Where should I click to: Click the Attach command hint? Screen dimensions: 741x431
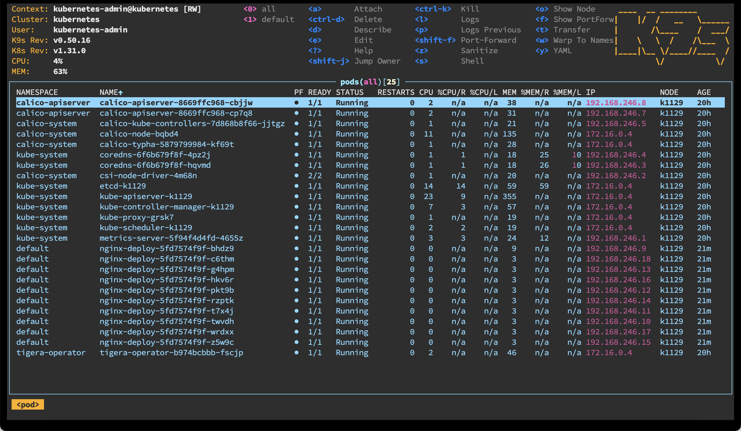368,9
